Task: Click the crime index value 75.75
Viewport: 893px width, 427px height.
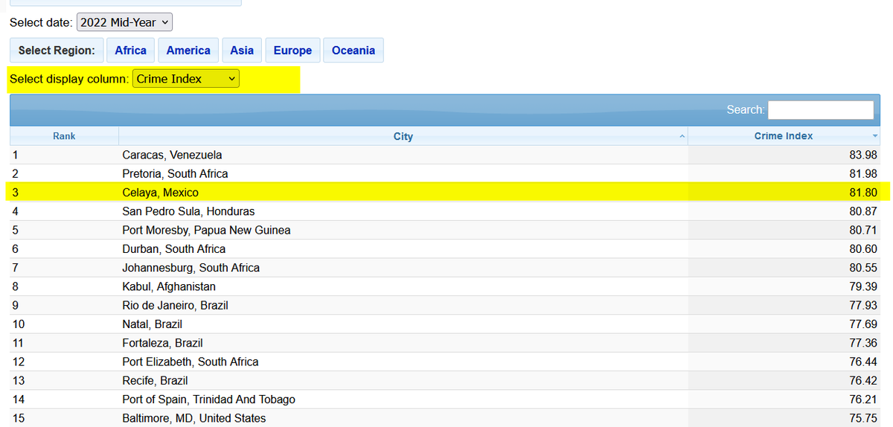Action: click(862, 418)
